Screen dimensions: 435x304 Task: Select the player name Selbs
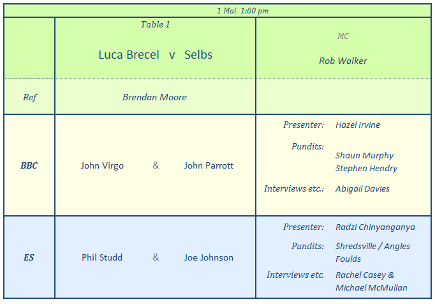(198, 55)
